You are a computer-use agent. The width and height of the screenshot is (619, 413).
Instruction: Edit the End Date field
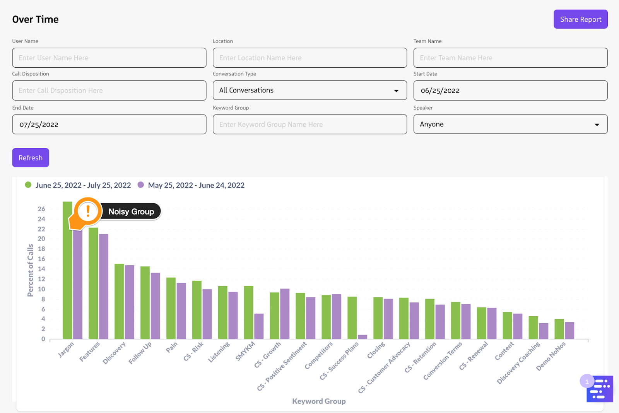[109, 125]
